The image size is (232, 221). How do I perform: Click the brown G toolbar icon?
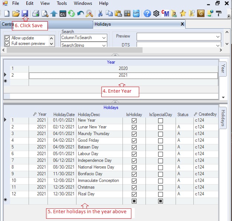click(201, 13)
